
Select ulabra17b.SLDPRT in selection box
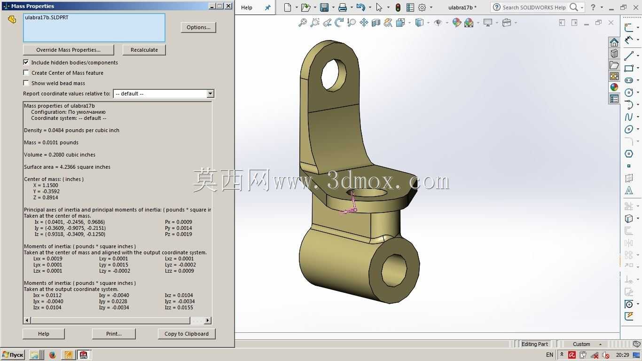(x=47, y=17)
